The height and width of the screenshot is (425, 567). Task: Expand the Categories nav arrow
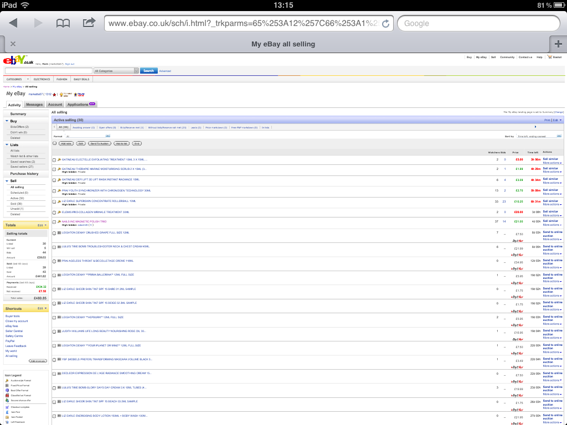(28, 79)
